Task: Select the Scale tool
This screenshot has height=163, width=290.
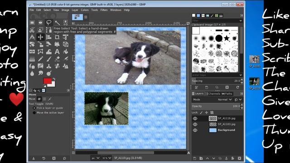Action: click(40, 44)
